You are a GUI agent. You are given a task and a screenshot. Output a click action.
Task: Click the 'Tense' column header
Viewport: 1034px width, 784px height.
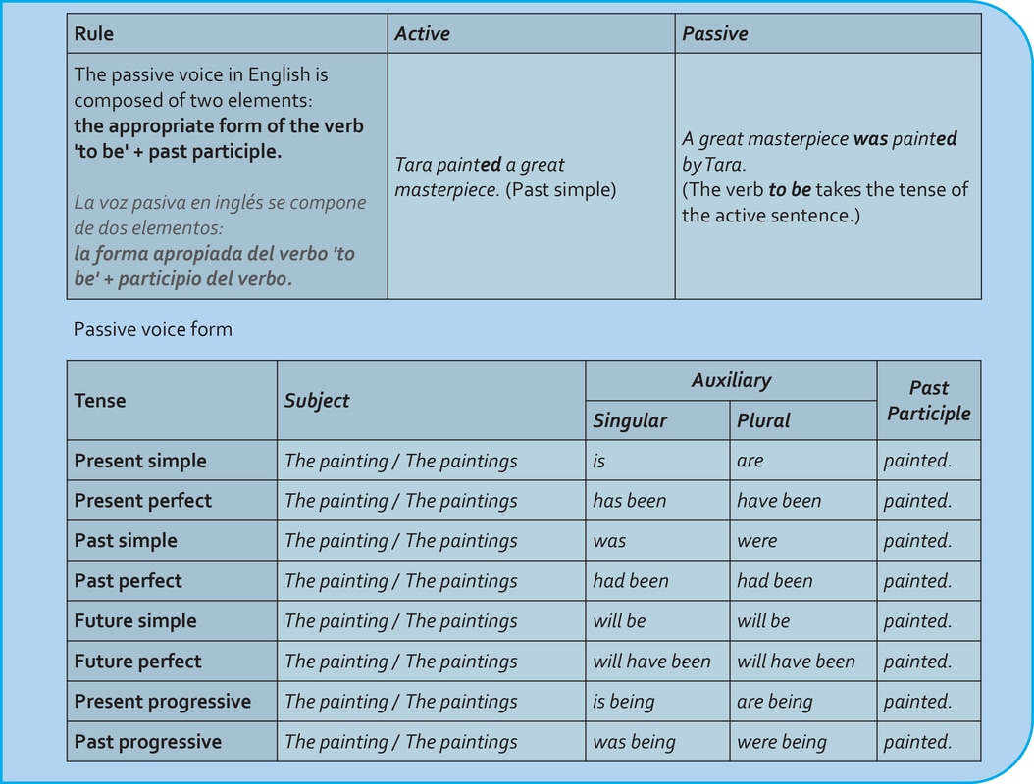100,400
